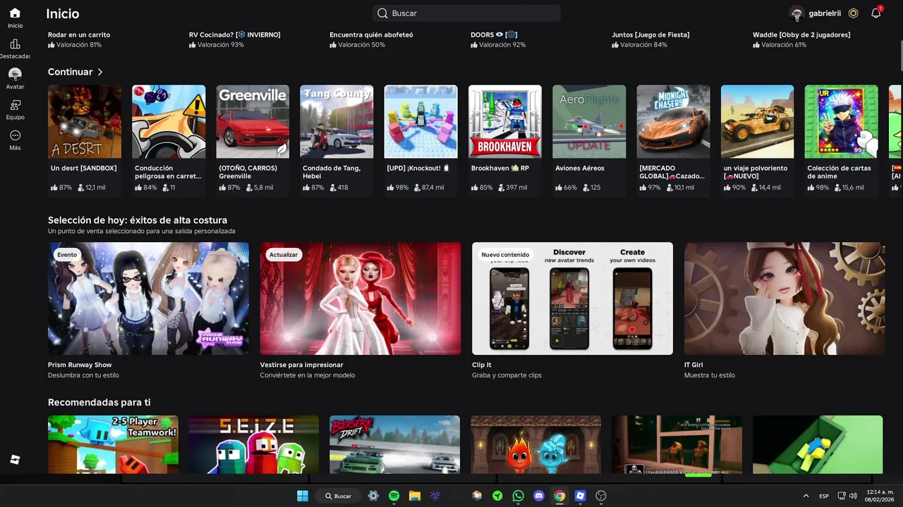Click the Robux icon next to gabrielrii
The height and width of the screenshot is (507, 903).
pos(854,13)
